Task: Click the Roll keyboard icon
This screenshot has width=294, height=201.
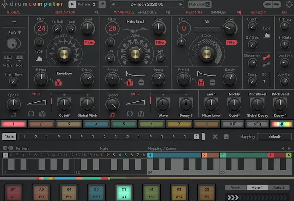Action: [x=19, y=58]
